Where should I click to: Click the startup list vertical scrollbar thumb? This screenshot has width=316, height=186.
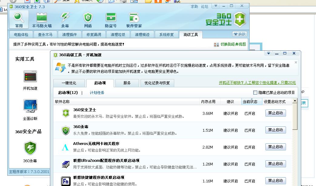tap(295, 117)
